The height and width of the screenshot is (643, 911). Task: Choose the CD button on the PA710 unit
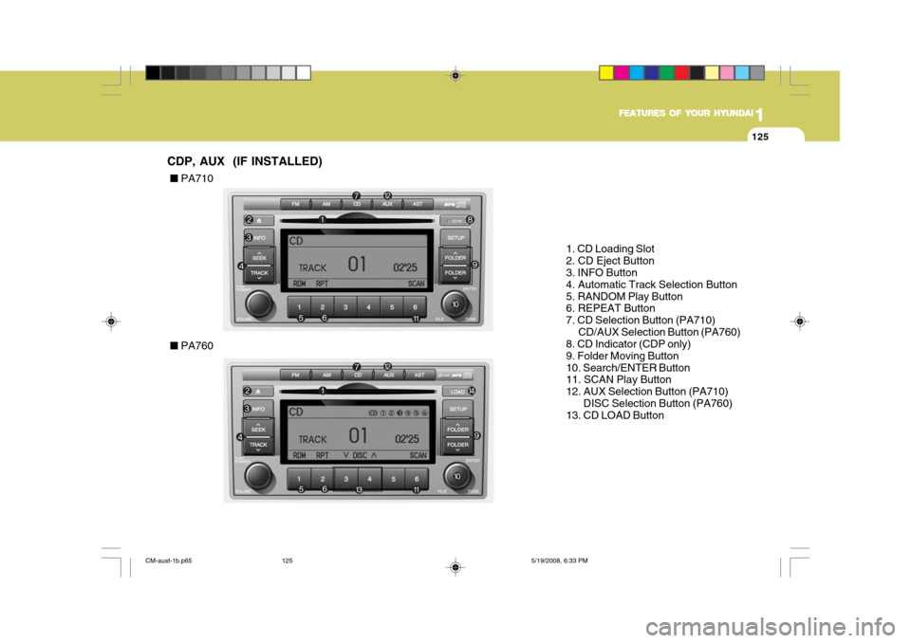357,204
